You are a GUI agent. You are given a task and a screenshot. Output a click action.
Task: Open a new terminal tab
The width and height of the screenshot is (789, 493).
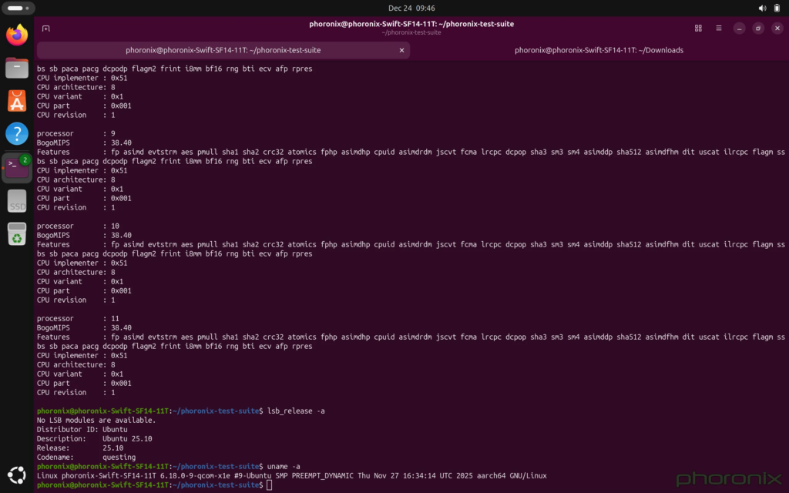click(46, 29)
